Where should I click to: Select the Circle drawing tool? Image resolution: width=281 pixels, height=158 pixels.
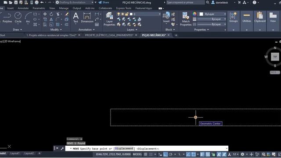click(18, 18)
